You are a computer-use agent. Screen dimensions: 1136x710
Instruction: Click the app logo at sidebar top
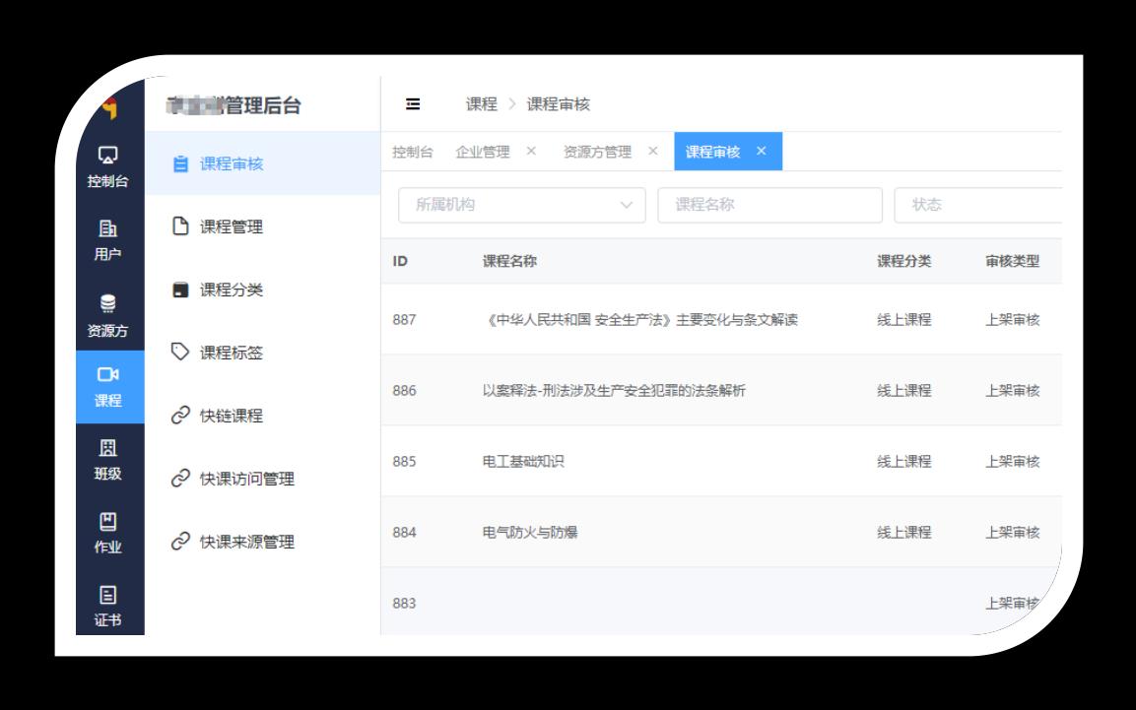[x=109, y=107]
